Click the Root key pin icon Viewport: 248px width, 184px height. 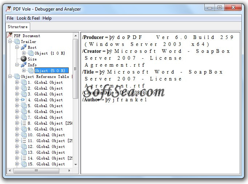24,47
